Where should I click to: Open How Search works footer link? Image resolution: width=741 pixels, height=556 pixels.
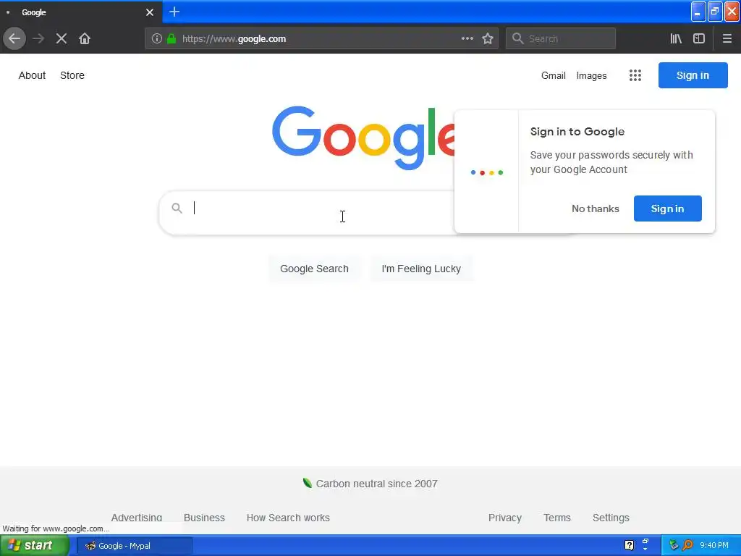coord(288,517)
